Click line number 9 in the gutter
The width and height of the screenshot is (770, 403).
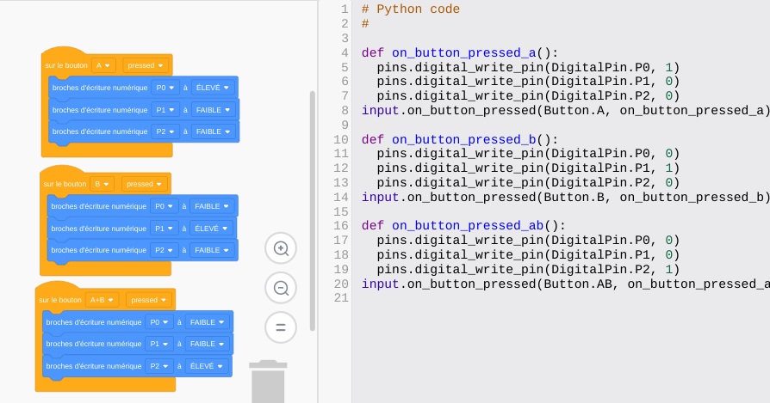[x=345, y=125]
